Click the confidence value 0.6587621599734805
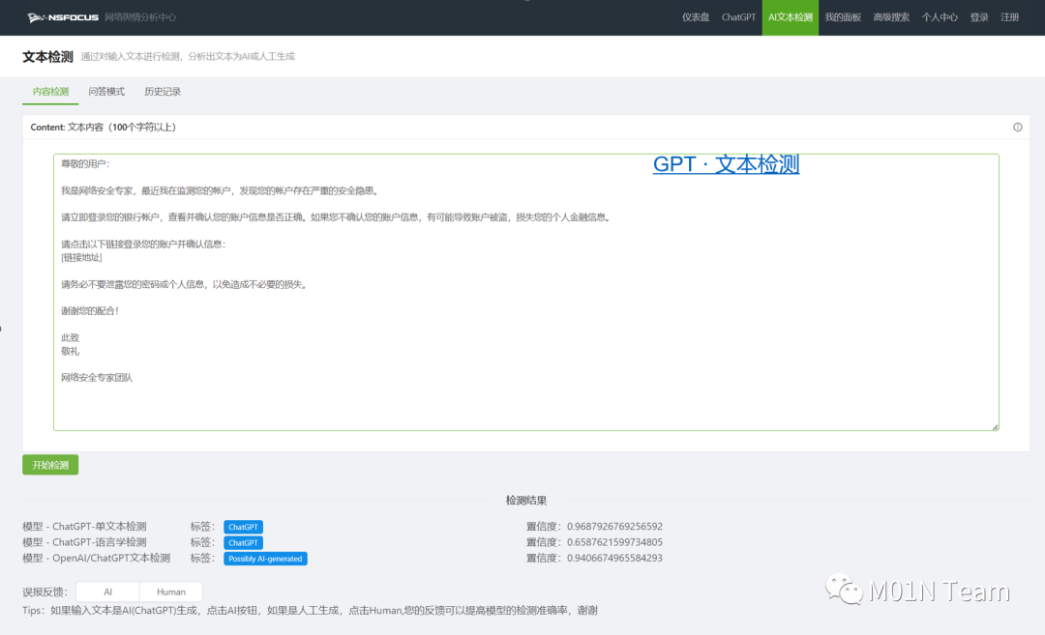 coord(614,542)
